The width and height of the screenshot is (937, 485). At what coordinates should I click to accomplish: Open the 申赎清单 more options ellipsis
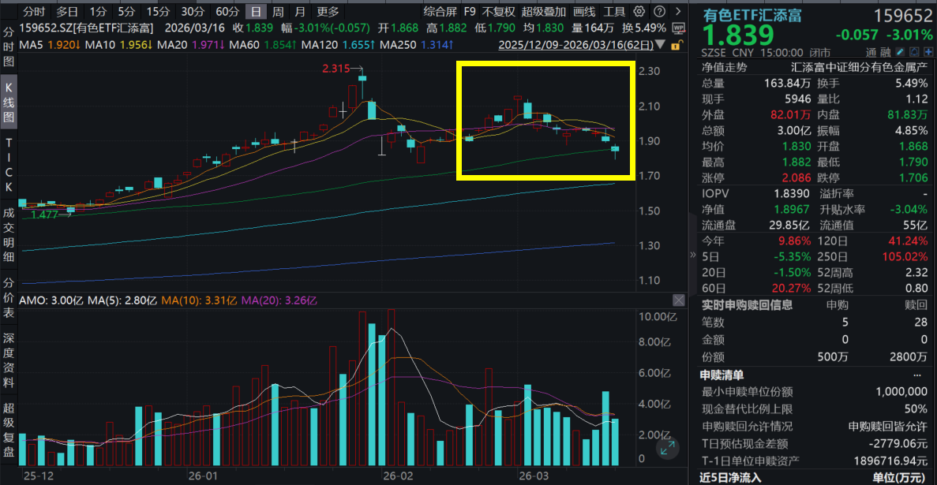tap(916, 375)
